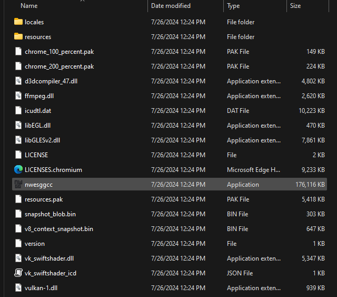Screen dimensions: 337x297
Task: Click the sort direction chevron above Name
Action: coord(82,1)
